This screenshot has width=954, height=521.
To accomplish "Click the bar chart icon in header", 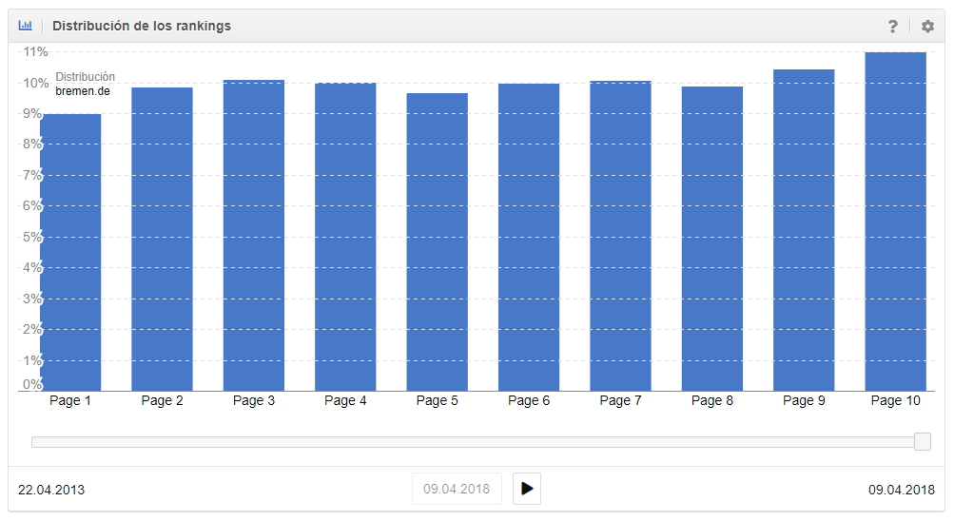I will pyautogui.click(x=26, y=26).
